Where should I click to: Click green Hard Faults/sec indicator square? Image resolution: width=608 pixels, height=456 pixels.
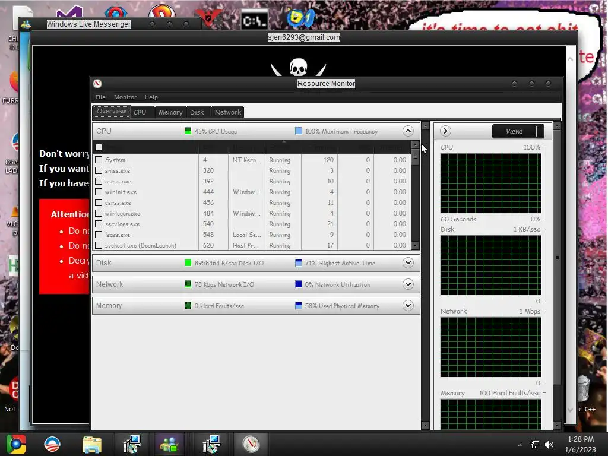click(x=188, y=306)
